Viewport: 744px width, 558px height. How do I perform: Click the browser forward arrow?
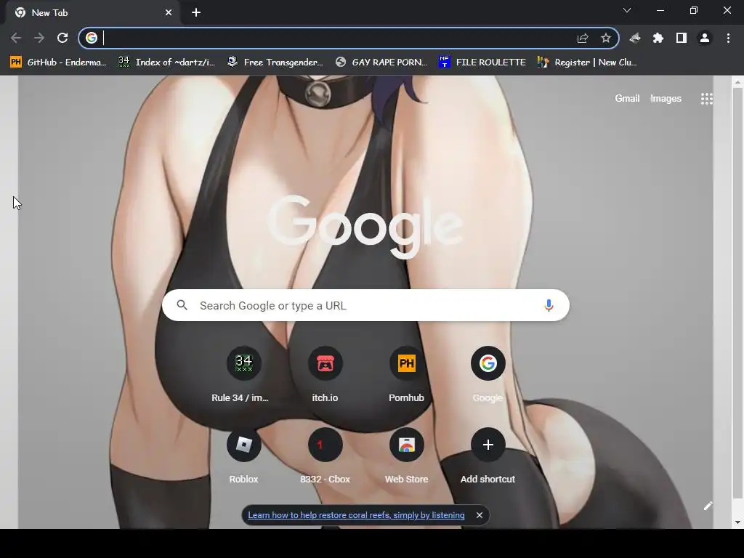coord(39,38)
